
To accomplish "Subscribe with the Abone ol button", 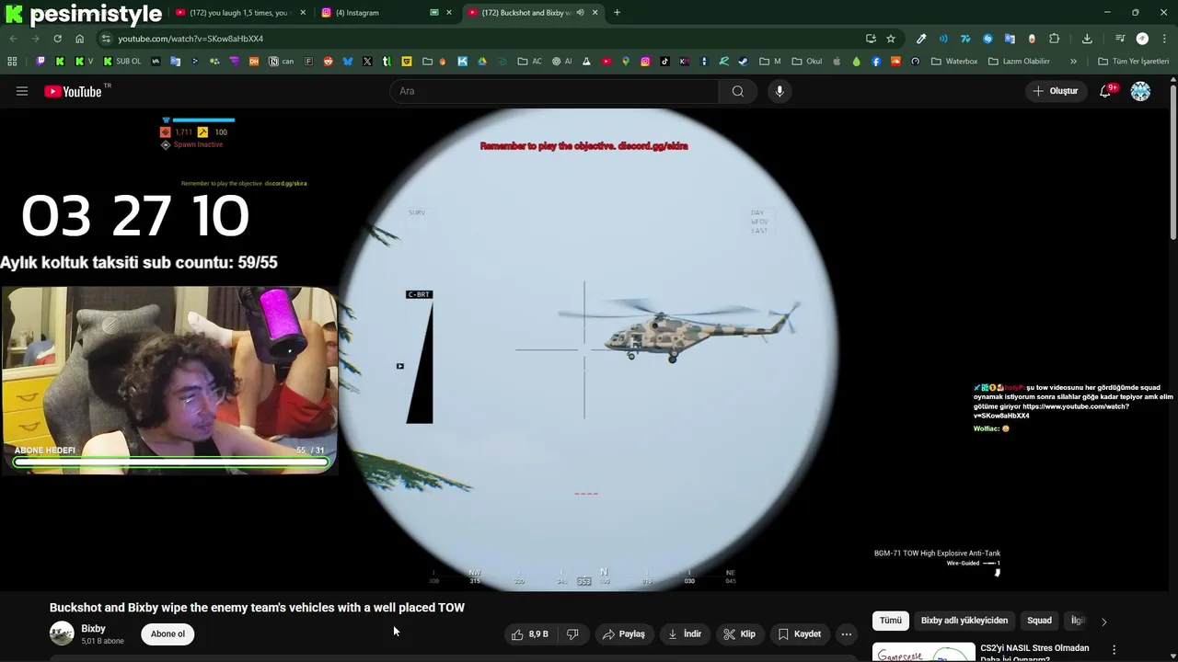I will (167, 633).
